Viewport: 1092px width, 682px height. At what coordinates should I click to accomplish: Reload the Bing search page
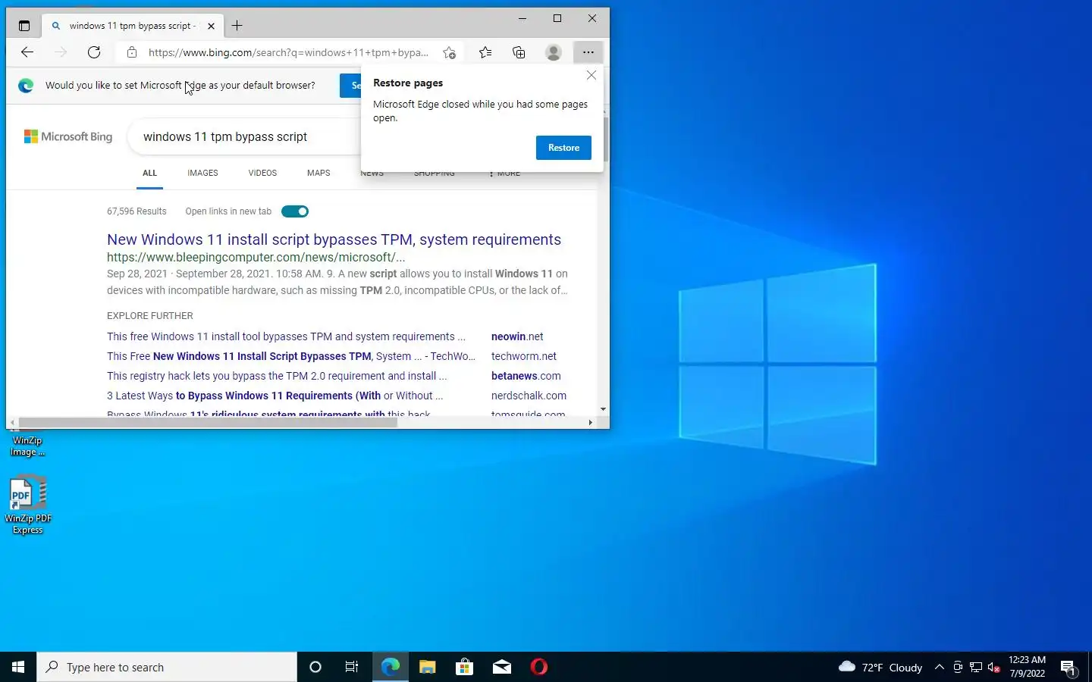coord(94,52)
